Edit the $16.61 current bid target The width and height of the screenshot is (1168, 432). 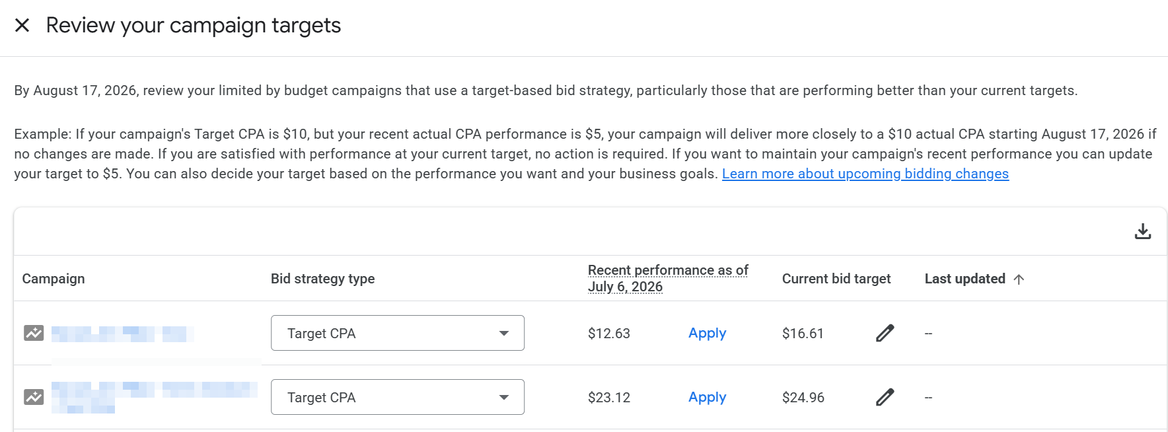pyautogui.click(x=885, y=334)
